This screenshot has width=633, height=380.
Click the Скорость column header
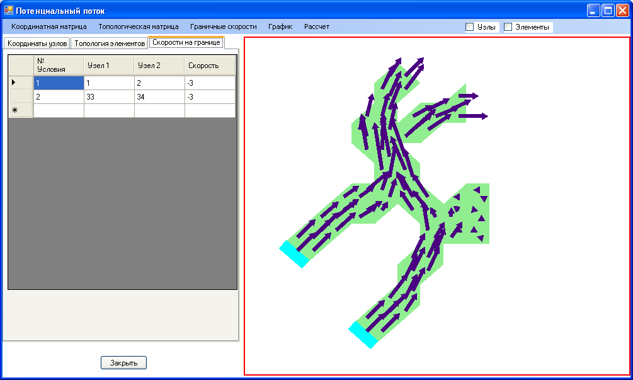tap(210, 65)
